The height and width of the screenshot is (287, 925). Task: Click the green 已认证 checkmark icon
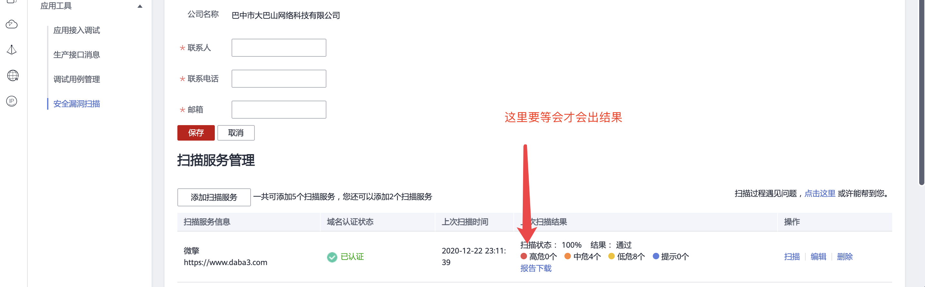332,257
